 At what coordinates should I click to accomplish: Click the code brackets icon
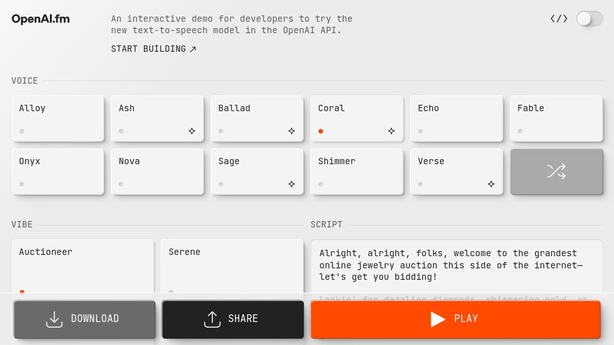point(559,19)
